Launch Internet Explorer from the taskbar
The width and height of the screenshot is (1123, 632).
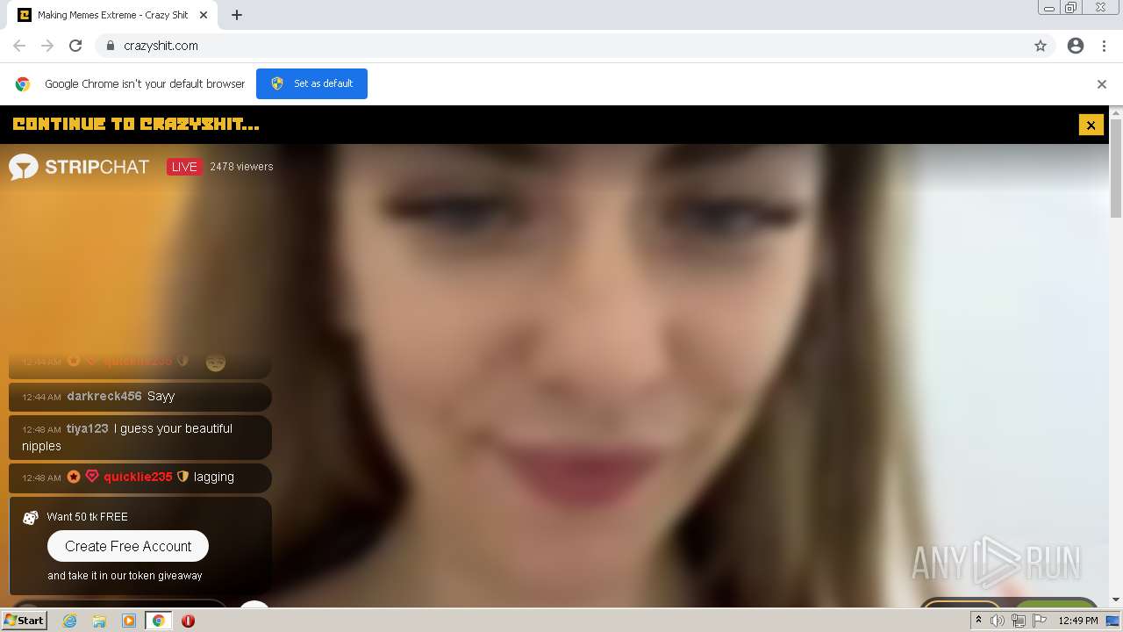coord(69,621)
